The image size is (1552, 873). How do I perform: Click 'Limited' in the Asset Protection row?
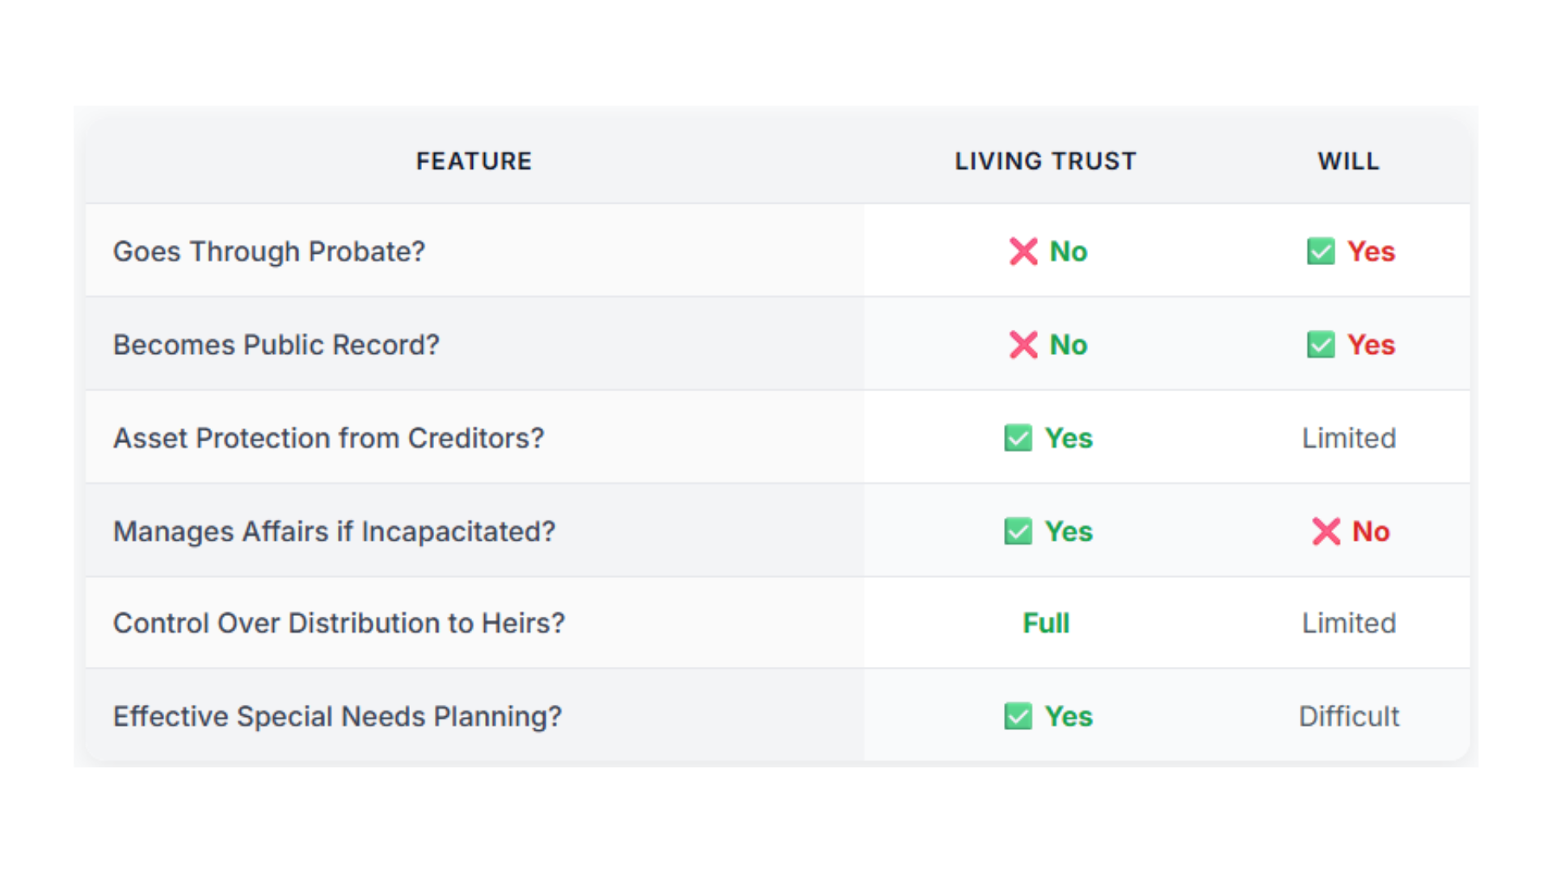(x=1349, y=438)
